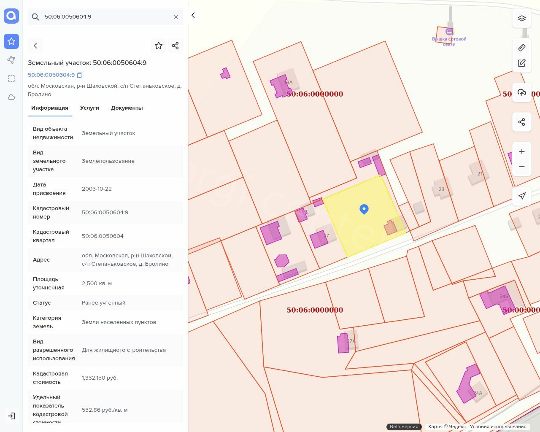Open the map layers selector
Viewport: 540px width, 432px height.
pos(521,18)
